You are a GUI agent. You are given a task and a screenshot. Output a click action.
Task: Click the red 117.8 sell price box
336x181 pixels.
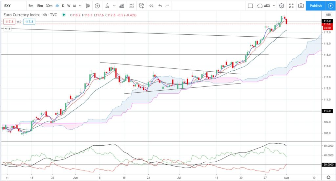point(9,22)
